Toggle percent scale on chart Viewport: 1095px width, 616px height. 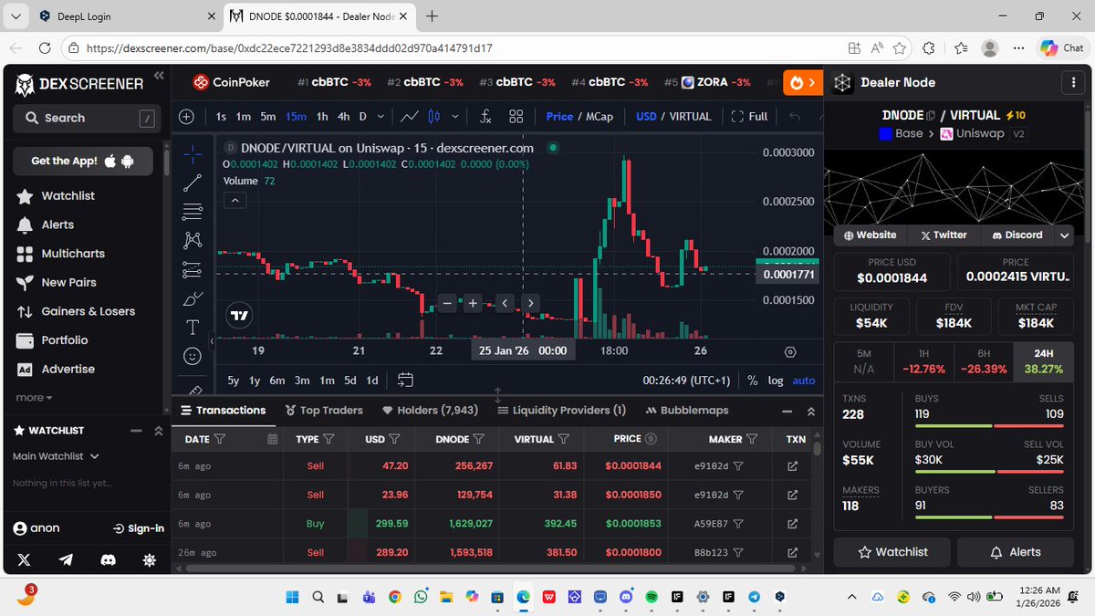753,380
